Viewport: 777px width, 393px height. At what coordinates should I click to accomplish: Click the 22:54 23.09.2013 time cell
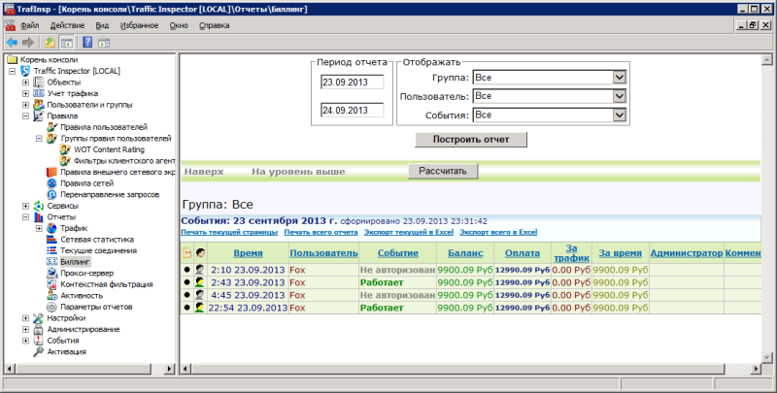click(248, 308)
